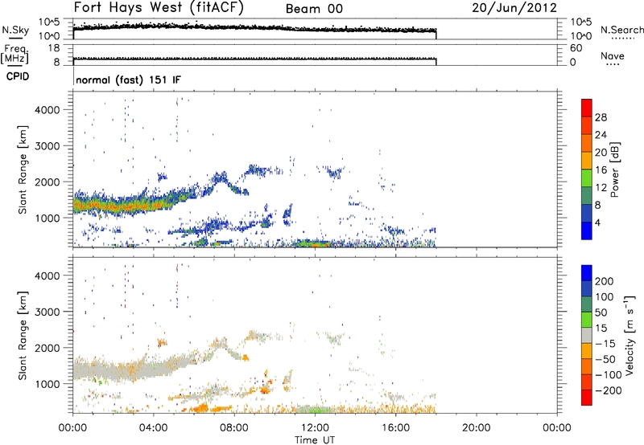Viewport: 644px width, 445px height.
Task: Click the strong backscatter band near 1300 km at 01:00
Action: click(93, 205)
